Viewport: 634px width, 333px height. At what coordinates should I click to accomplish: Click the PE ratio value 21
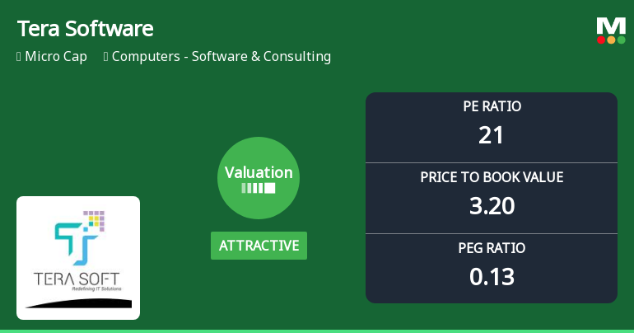(492, 134)
